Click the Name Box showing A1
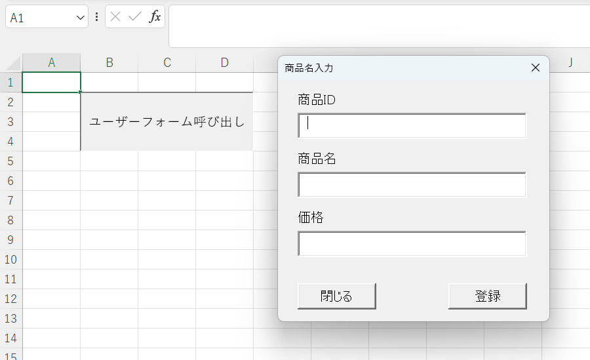The height and width of the screenshot is (360, 590). pos(47,16)
